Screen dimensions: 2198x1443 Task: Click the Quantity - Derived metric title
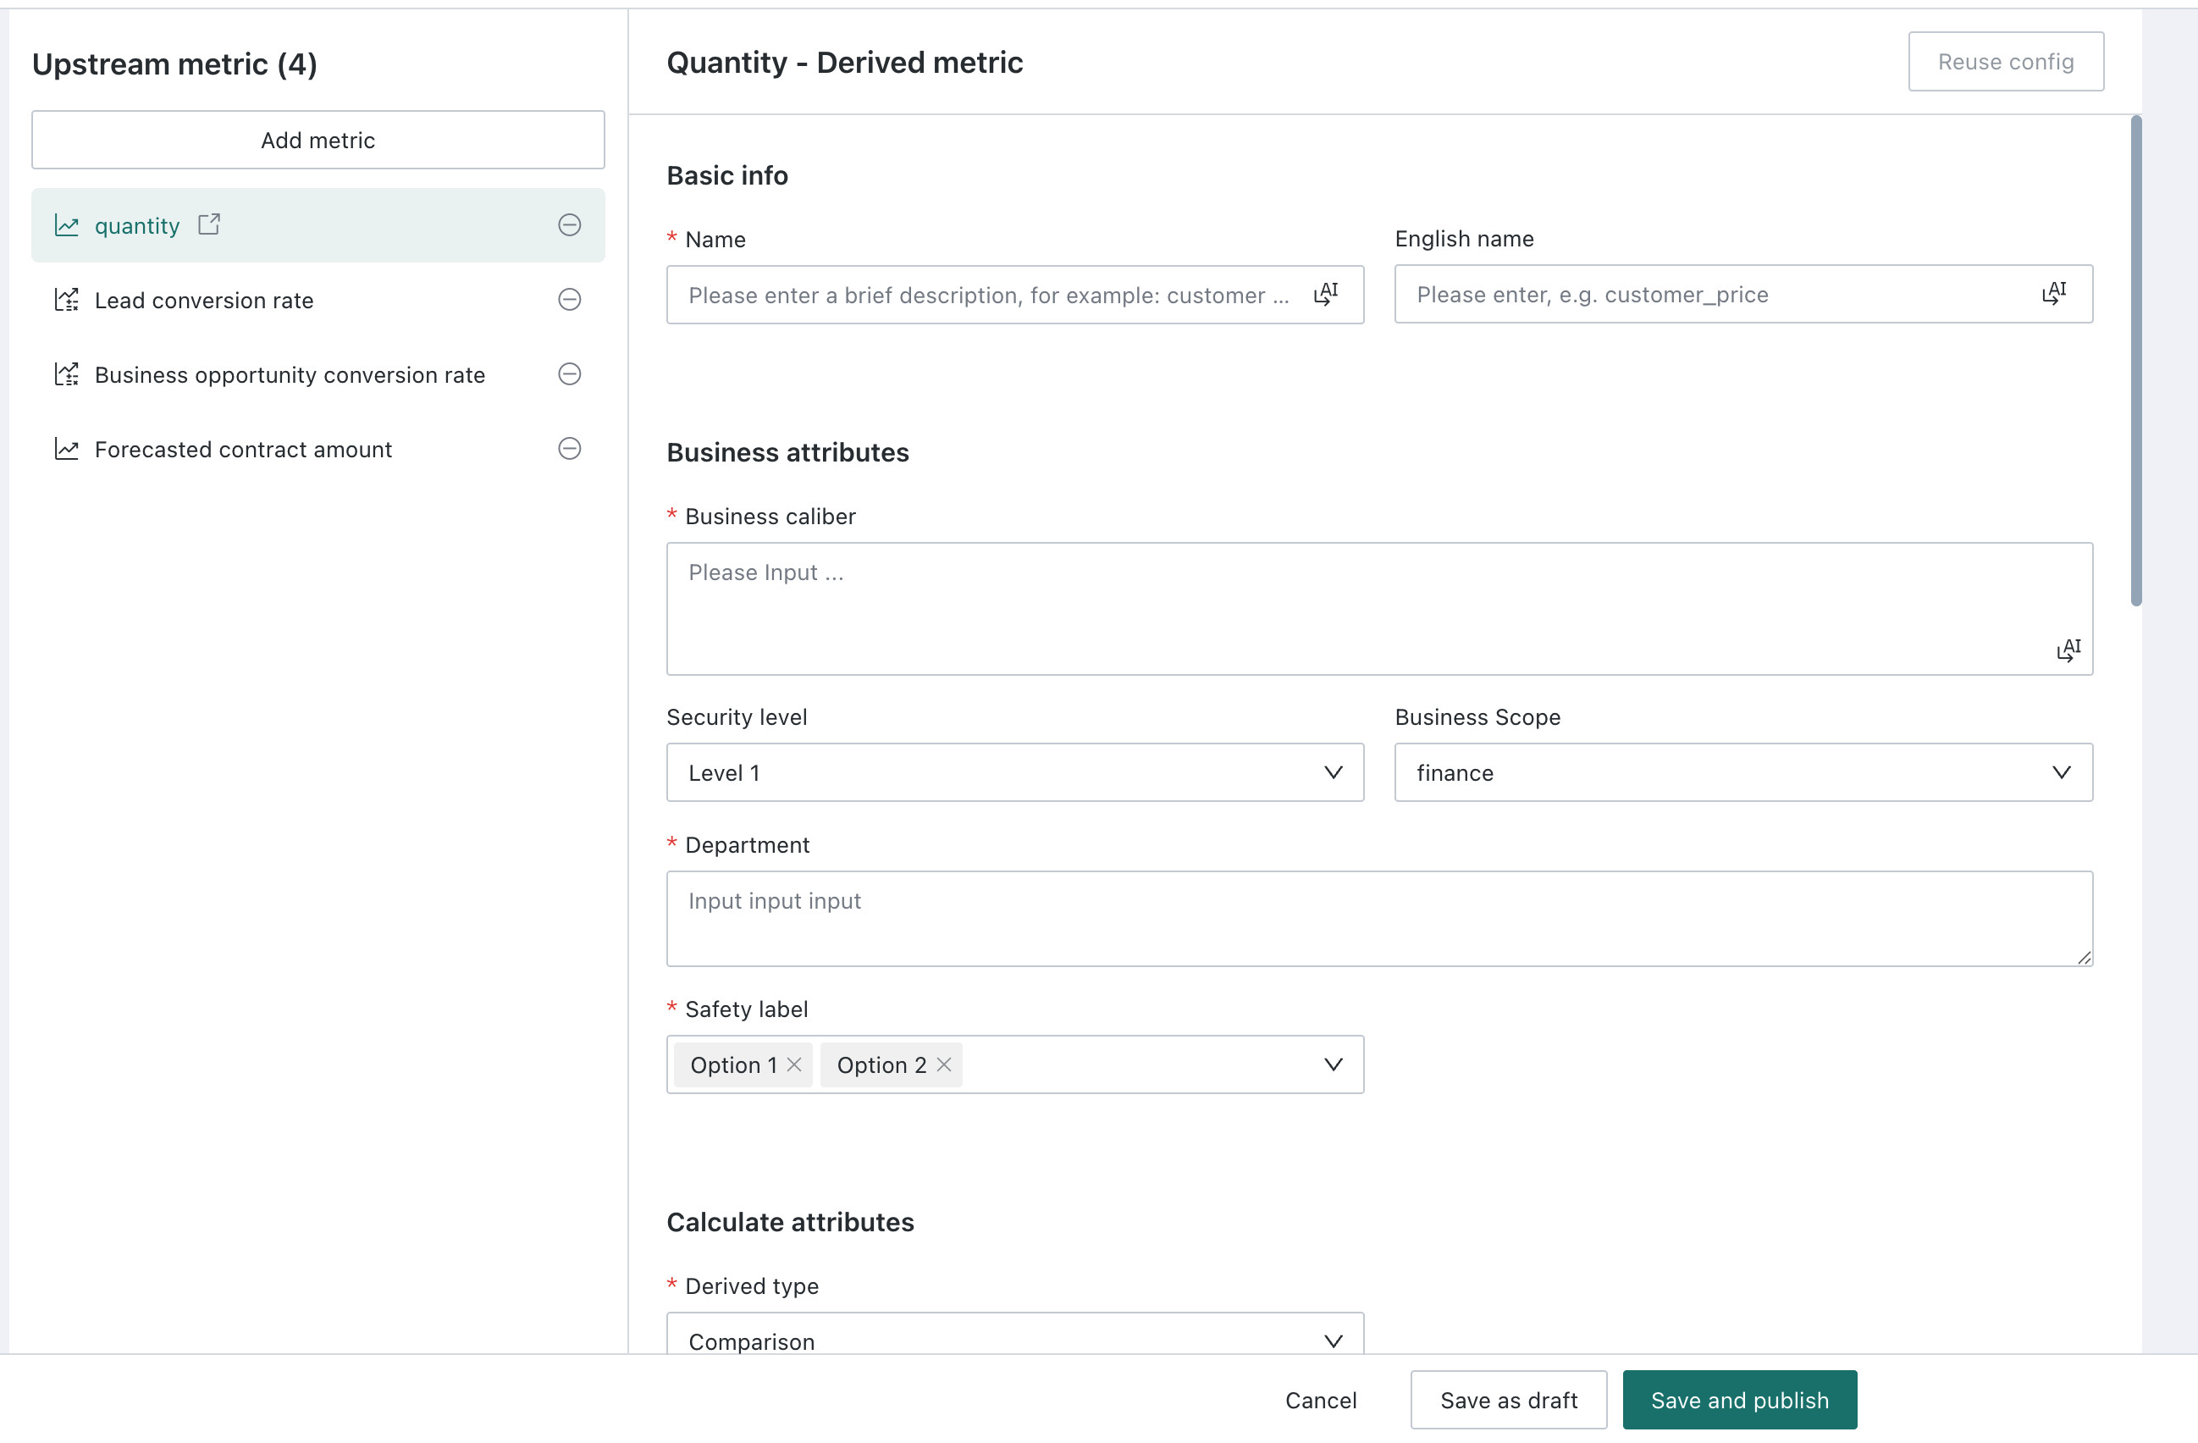(844, 62)
